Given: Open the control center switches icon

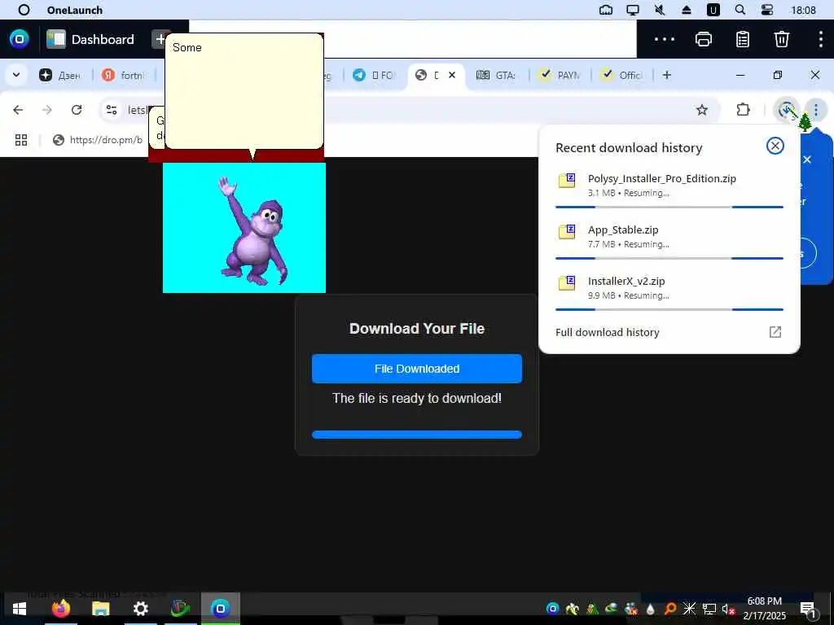Looking at the screenshot, I should pos(767,10).
